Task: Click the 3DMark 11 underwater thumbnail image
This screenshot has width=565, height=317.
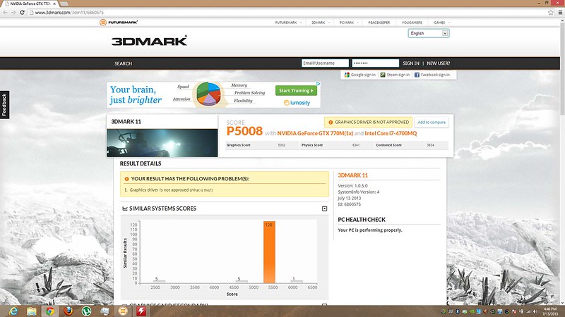Action: point(162,143)
